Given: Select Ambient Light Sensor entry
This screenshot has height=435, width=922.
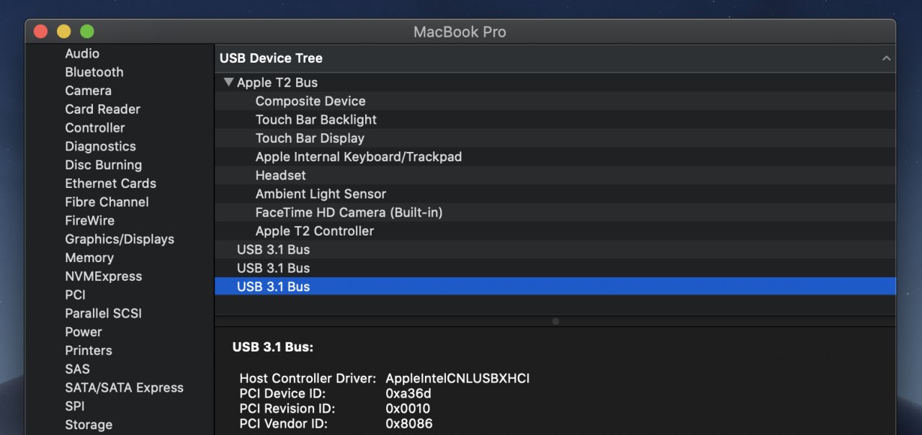Looking at the screenshot, I should [321, 194].
